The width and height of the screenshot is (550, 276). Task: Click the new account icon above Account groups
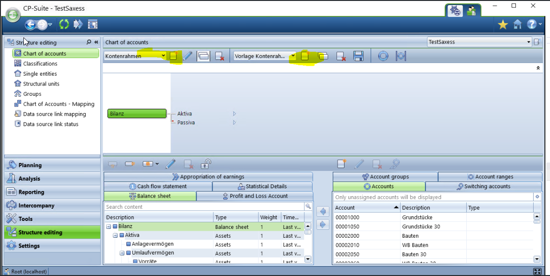(x=342, y=163)
